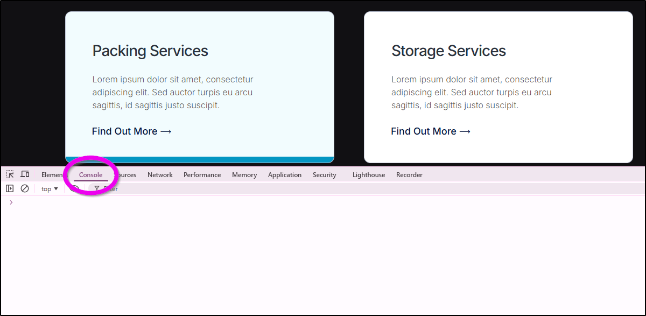The width and height of the screenshot is (646, 316).
Task: Switch to the Performance tab
Action: (x=202, y=175)
